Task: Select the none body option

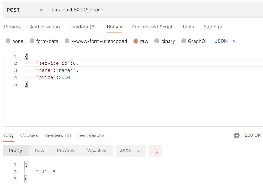Action: click(14, 41)
